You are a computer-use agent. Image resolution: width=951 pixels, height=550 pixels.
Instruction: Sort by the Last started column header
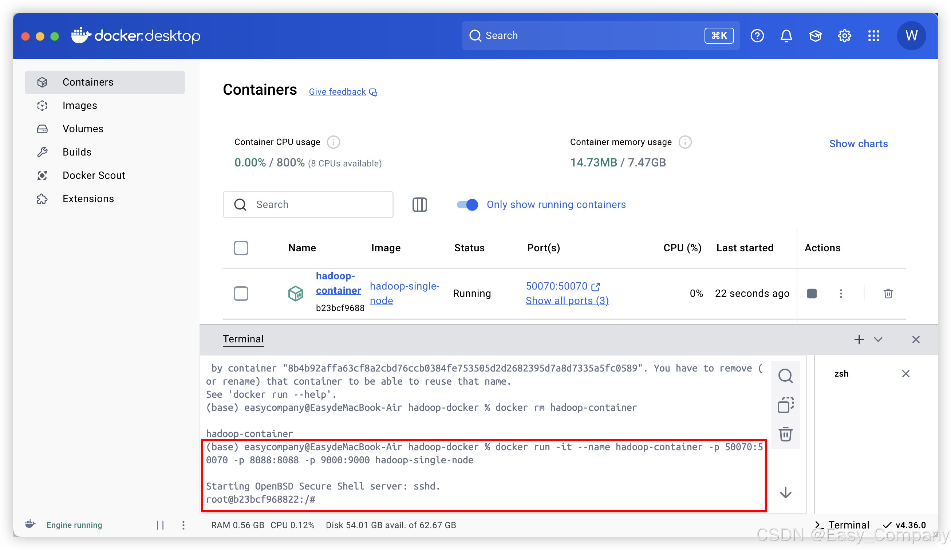pos(745,248)
